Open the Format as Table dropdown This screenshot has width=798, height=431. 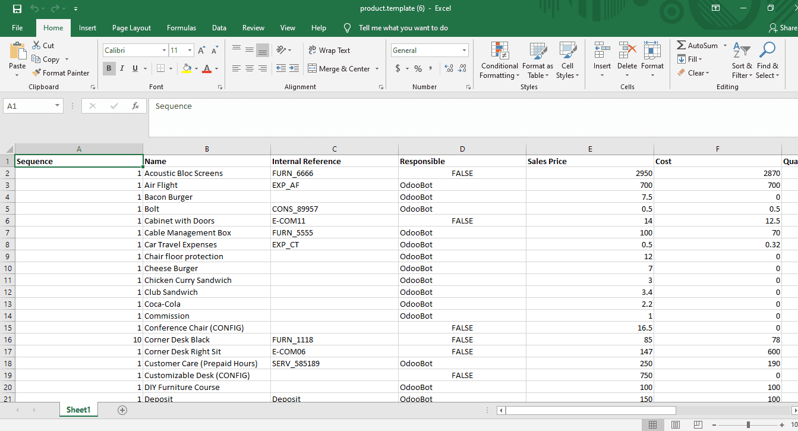tap(538, 59)
